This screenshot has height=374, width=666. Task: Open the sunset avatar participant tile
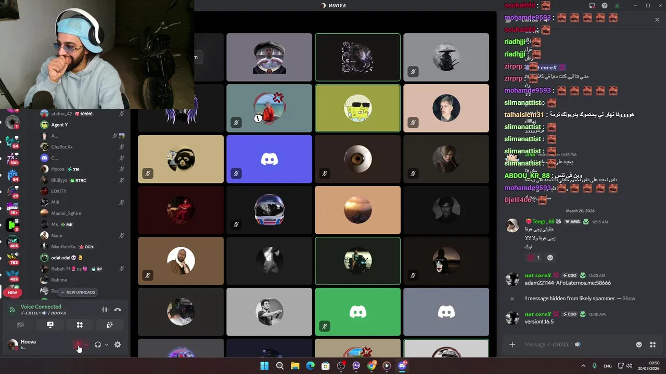357,210
